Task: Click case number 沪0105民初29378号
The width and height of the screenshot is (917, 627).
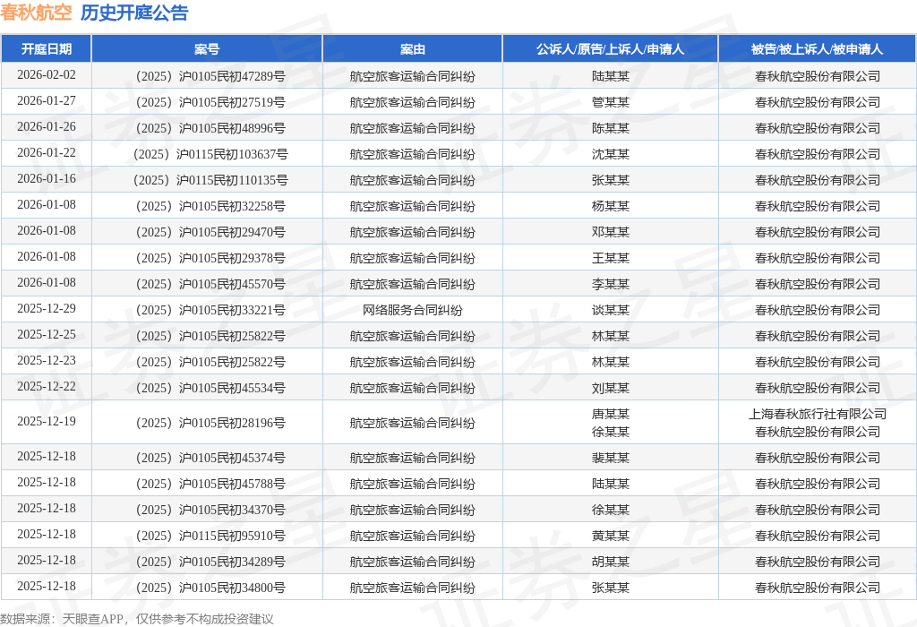Action: point(210,258)
